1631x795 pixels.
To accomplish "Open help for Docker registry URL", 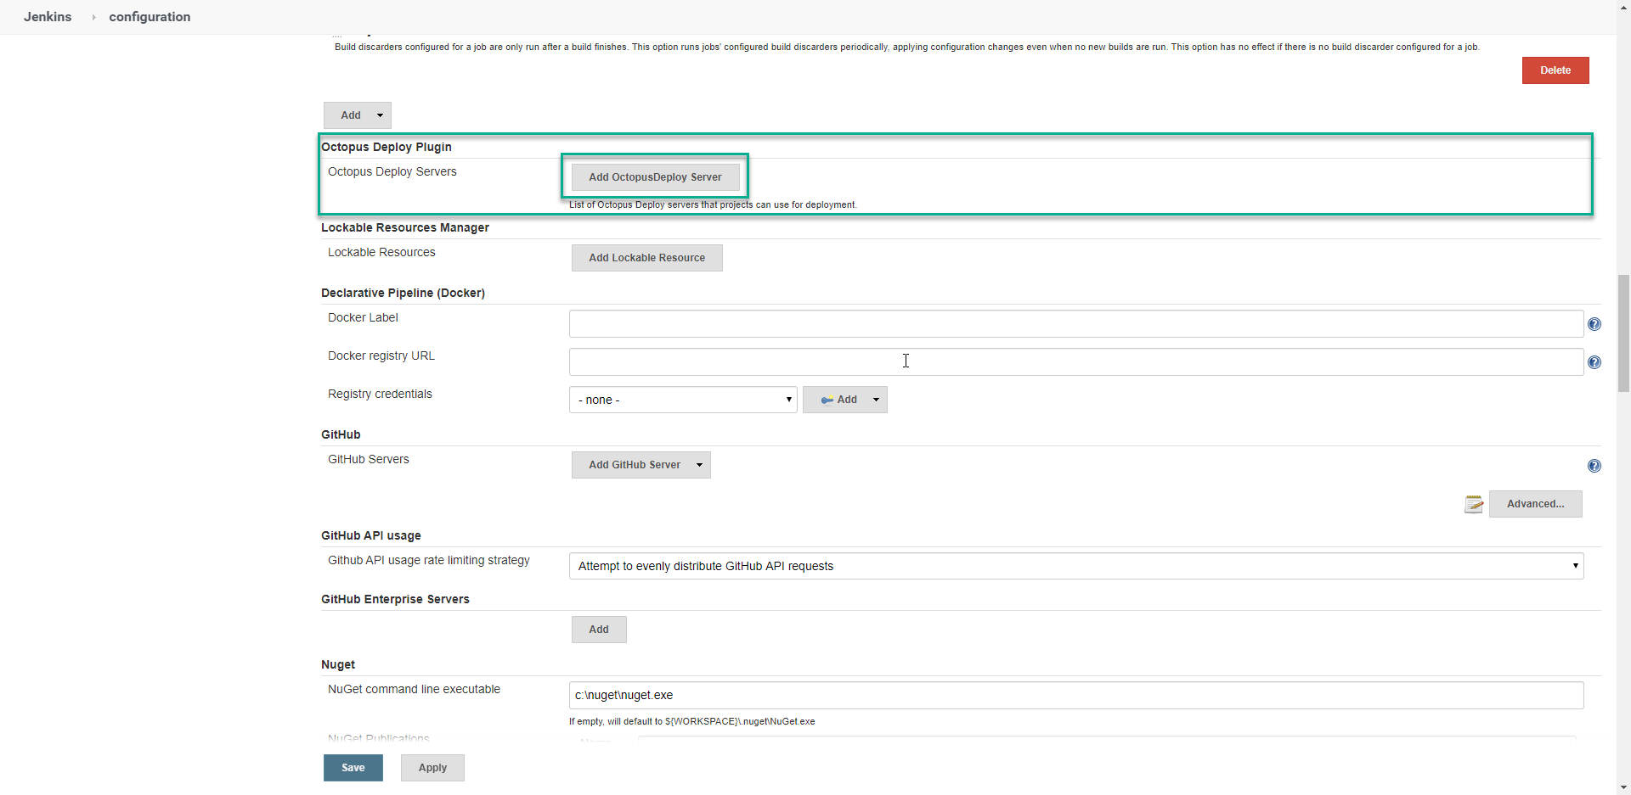I will tap(1594, 362).
